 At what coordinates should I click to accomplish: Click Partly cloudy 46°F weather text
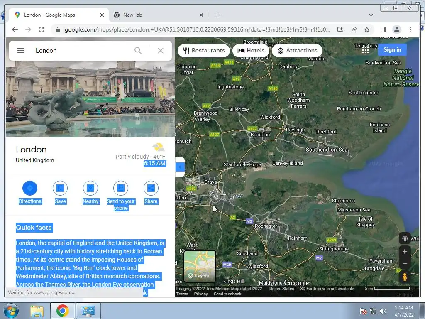click(x=140, y=157)
